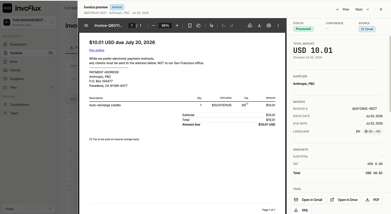The width and height of the screenshot is (391, 214).
Task: Click the redo arrow in PDF toolbar
Action: pyautogui.click(x=232, y=26)
